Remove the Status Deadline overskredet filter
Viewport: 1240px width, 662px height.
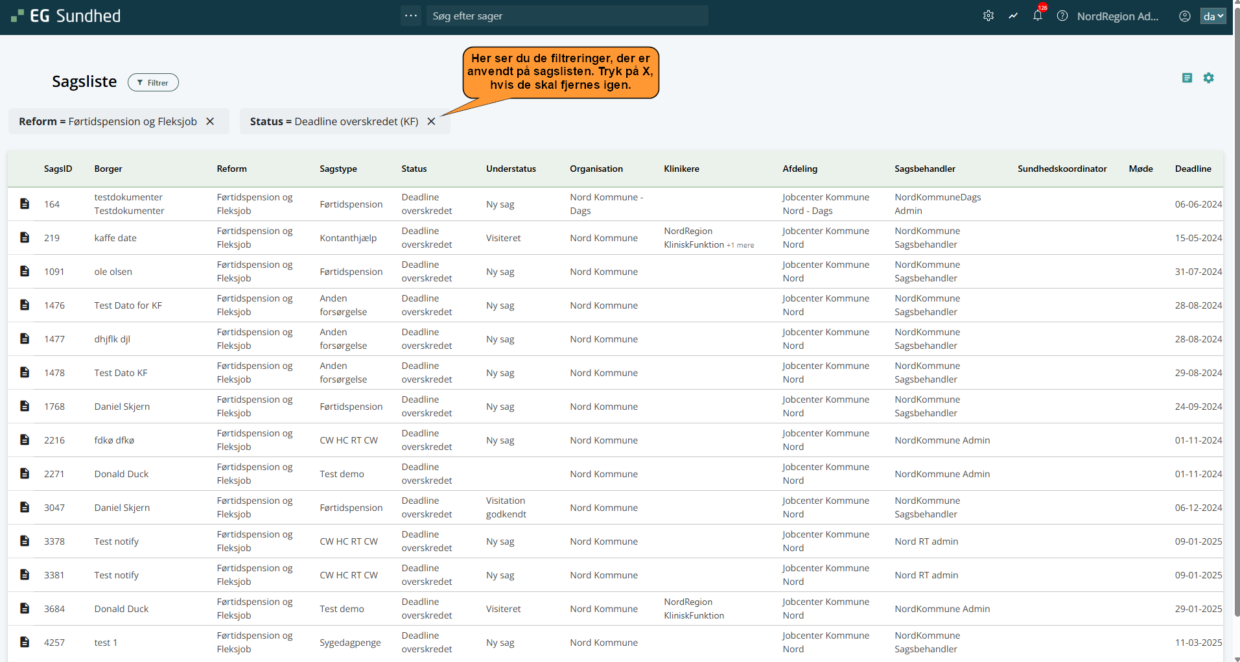(431, 121)
